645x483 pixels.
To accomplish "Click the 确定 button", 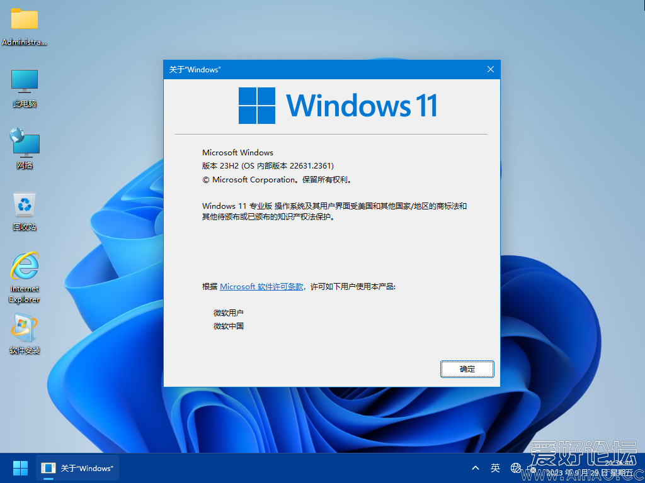I will coord(467,369).
